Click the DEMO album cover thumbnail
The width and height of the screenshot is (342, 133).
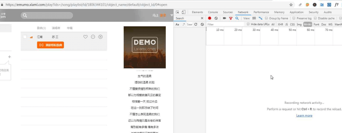(145, 47)
